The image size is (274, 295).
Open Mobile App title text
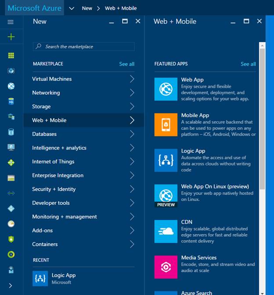[195, 115]
